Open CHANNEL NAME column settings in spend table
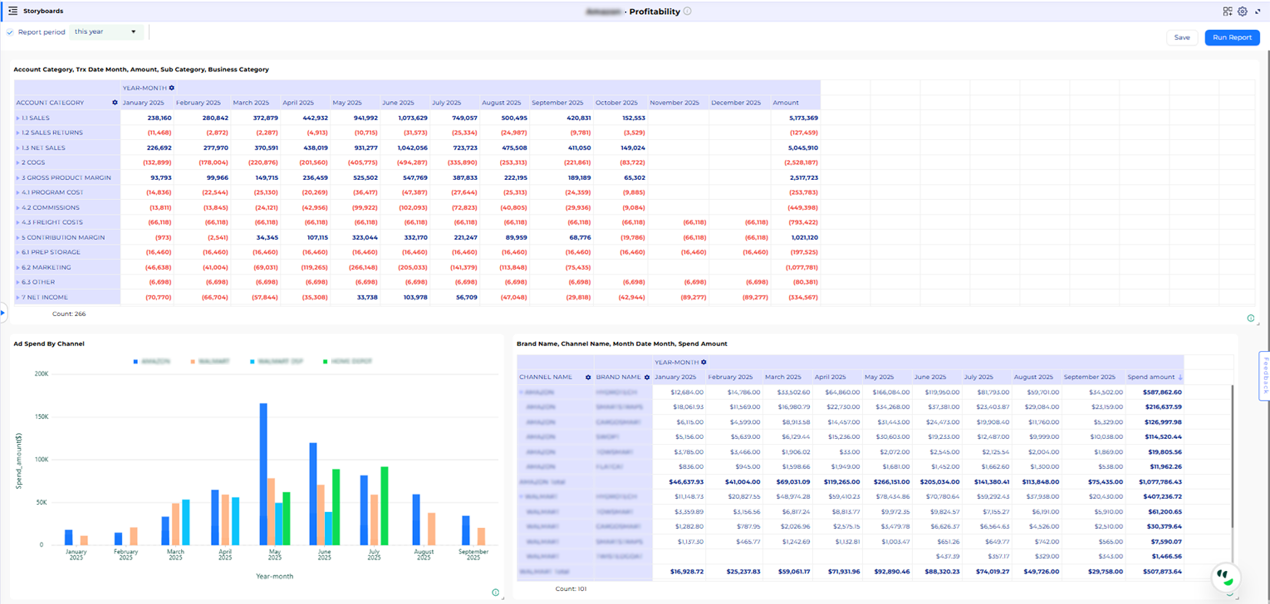The image size is (1270, 604). point(588,377)
